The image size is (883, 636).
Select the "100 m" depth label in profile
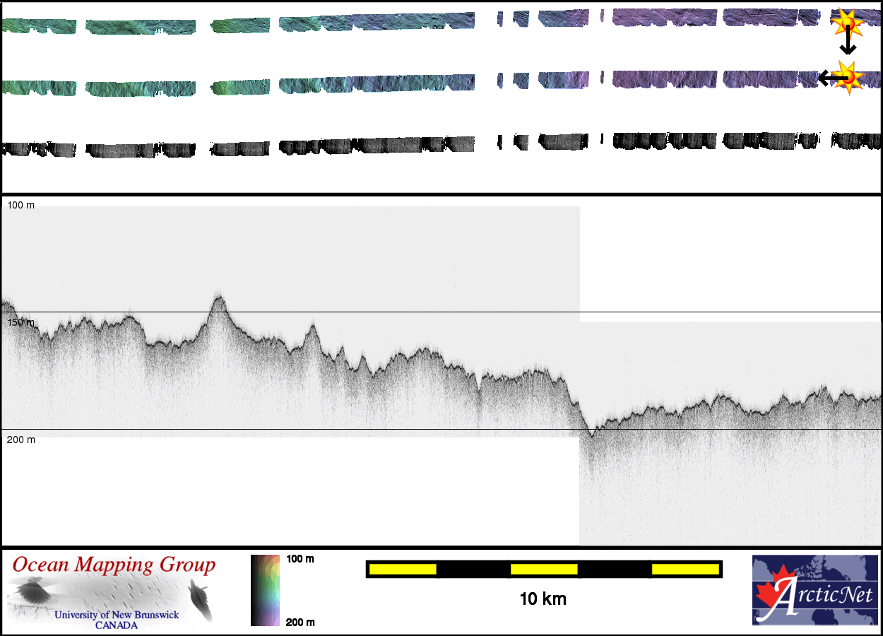coord(20,205)
